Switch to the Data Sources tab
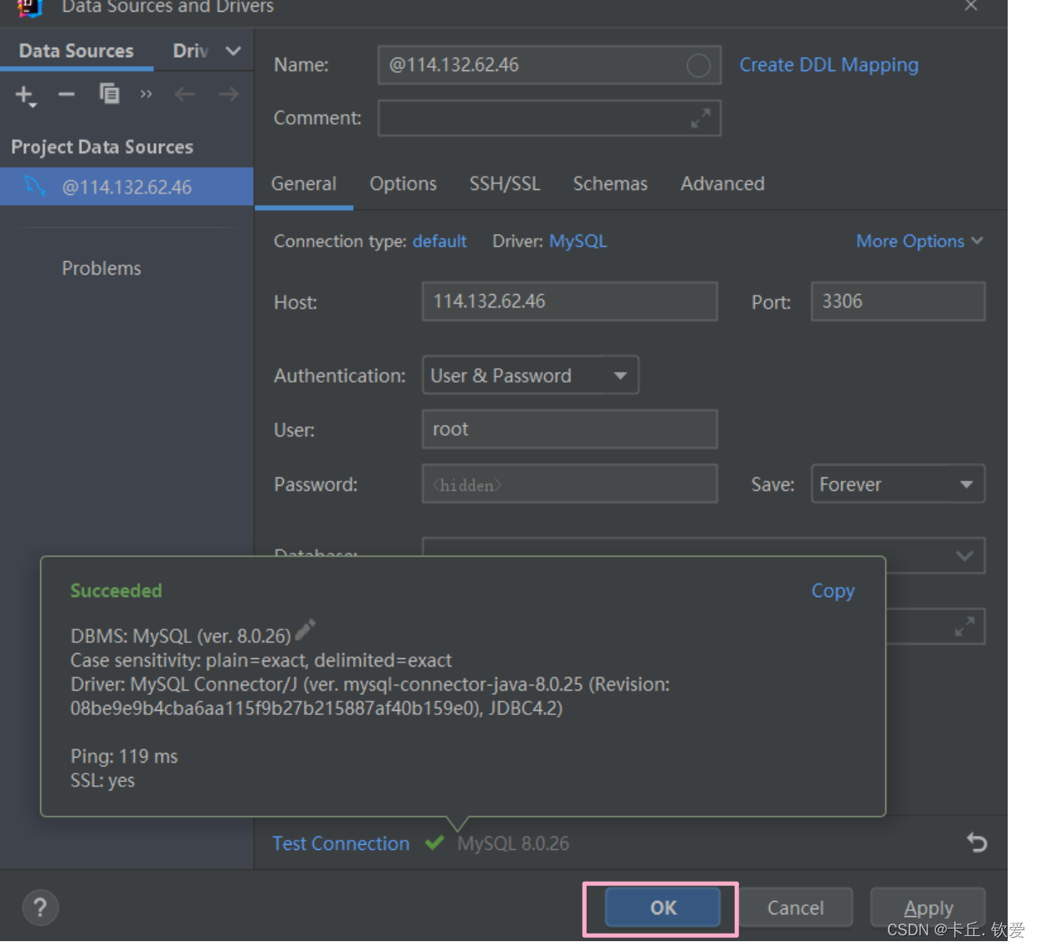The height and width of the screenshot is (947, 1037). (x=76, y=51)
